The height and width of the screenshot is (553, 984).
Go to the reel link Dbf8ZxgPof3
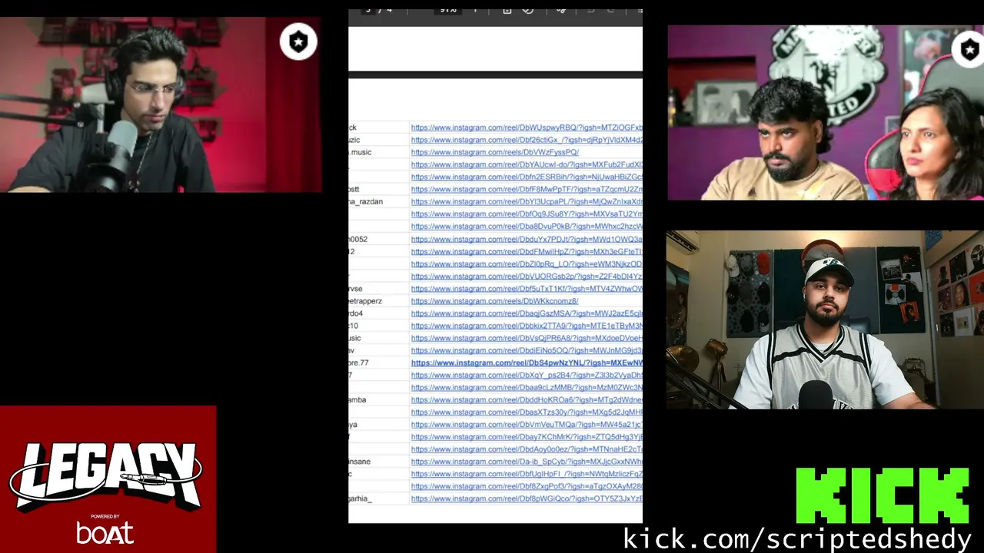pyautogui.click(x=527, y=486)
